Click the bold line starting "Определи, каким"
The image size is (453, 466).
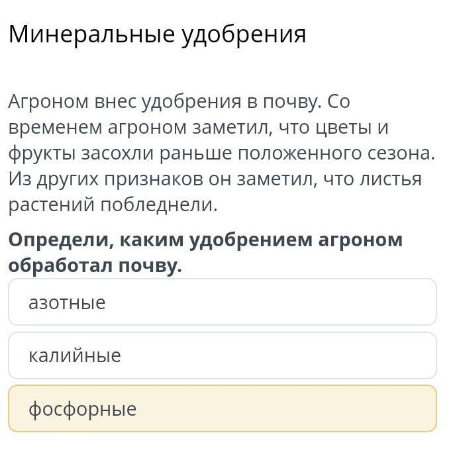(205, 240)
